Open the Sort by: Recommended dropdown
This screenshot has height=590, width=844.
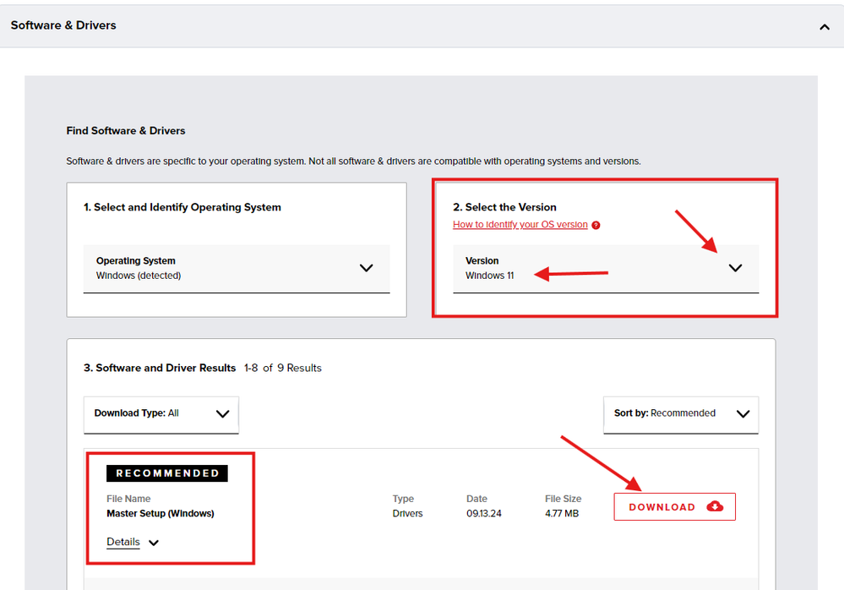(680, 414)
